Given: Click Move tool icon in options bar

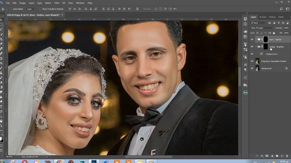Looking at the screenshot, I should [3, 9].
